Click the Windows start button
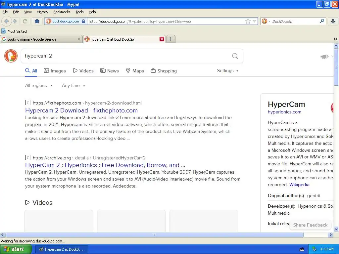 [x=16, y=249]
